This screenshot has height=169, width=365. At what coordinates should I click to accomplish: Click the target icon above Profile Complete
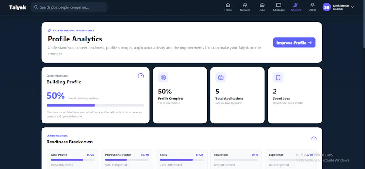163,77
